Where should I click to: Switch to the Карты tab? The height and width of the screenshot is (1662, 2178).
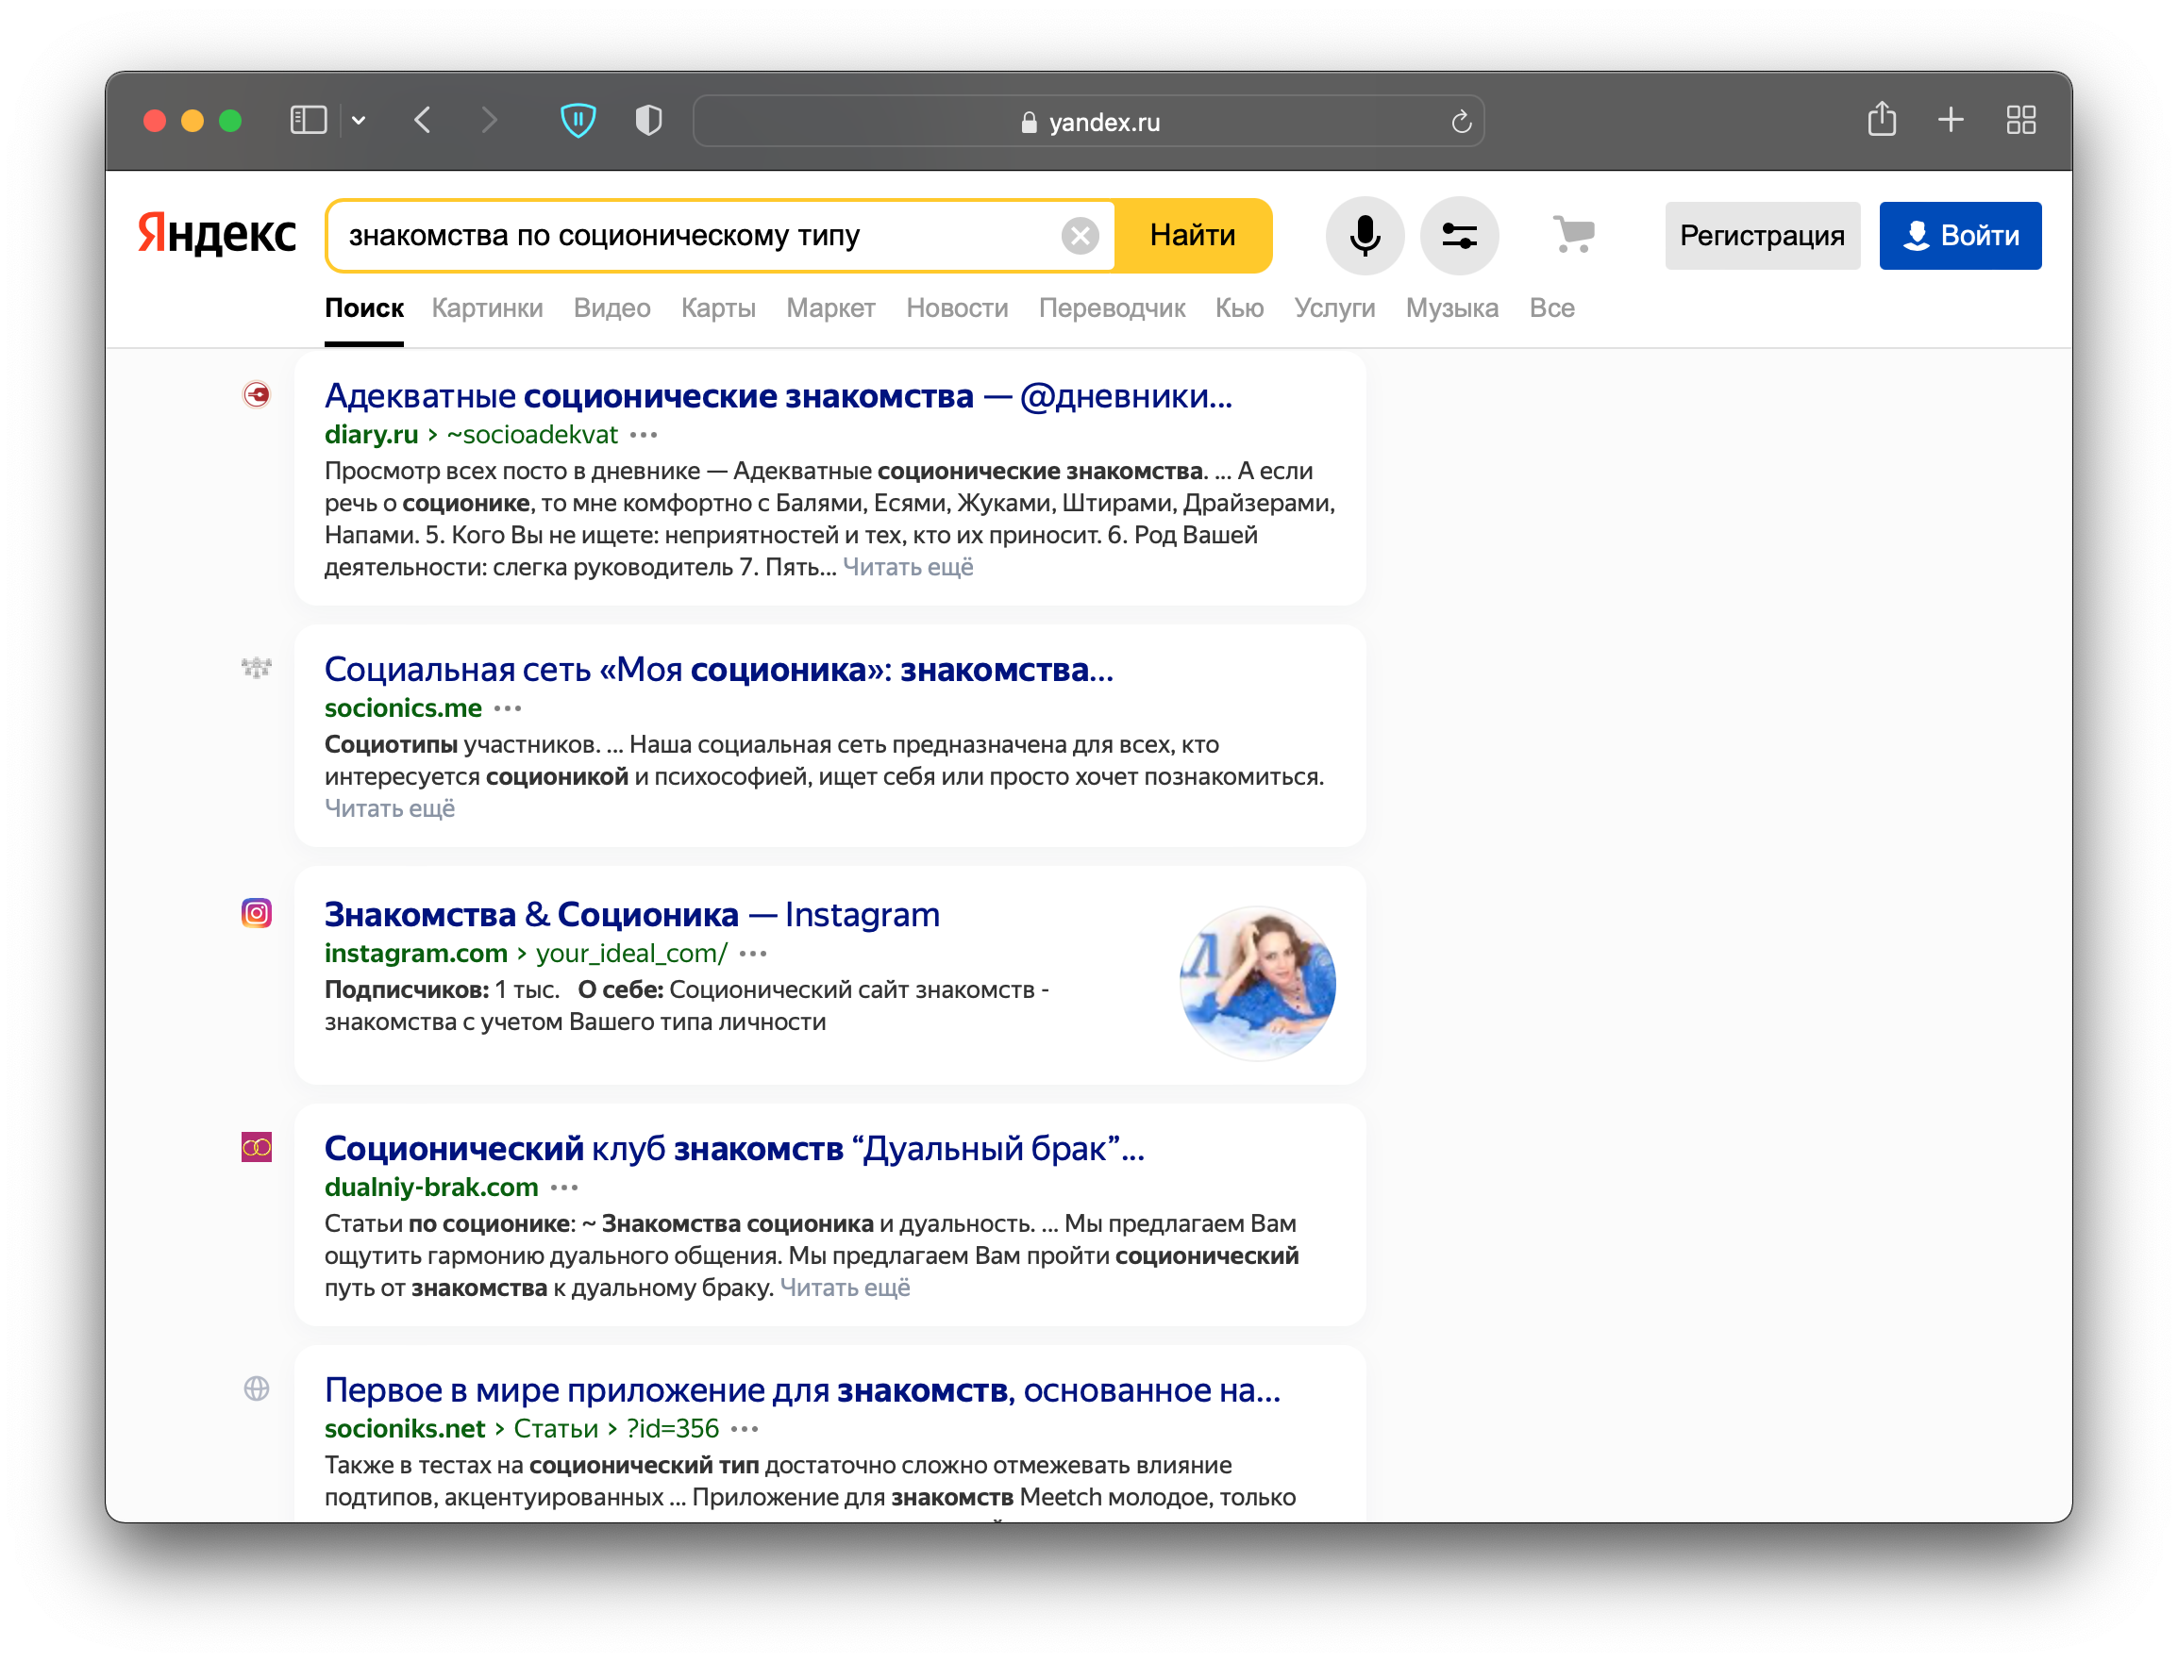718,308
